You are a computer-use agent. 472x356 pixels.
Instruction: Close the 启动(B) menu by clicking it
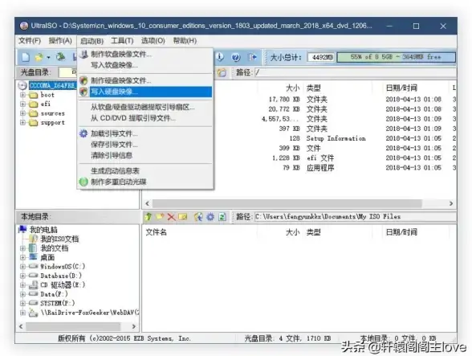coord(92,41)
